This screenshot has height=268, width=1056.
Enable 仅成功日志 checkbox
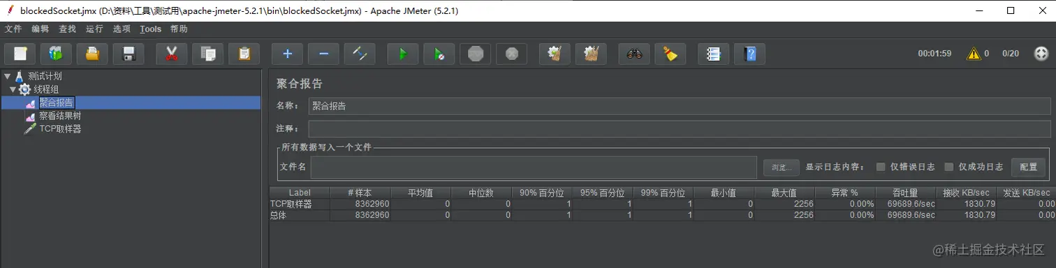949,167
